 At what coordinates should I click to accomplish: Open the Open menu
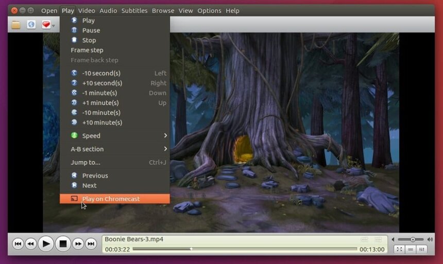(x=49, y=11)
